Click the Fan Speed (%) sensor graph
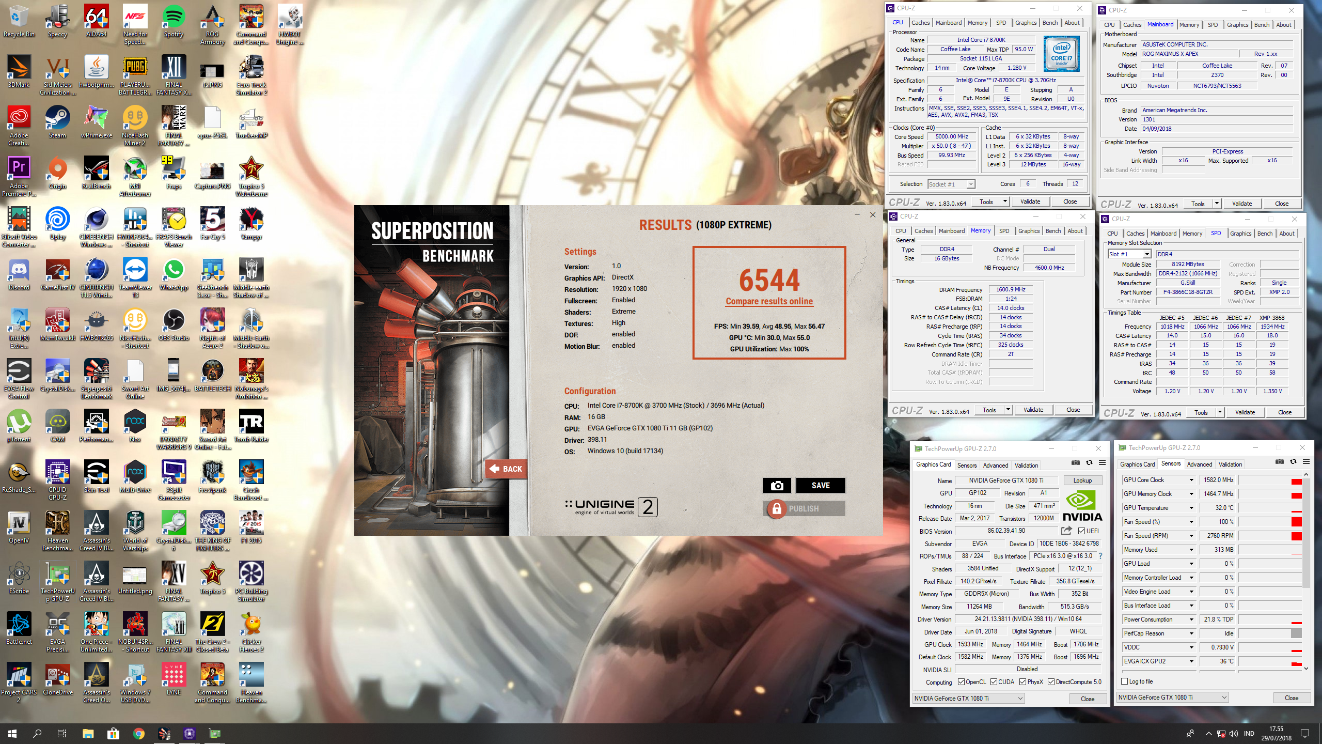 (1269, 522)
